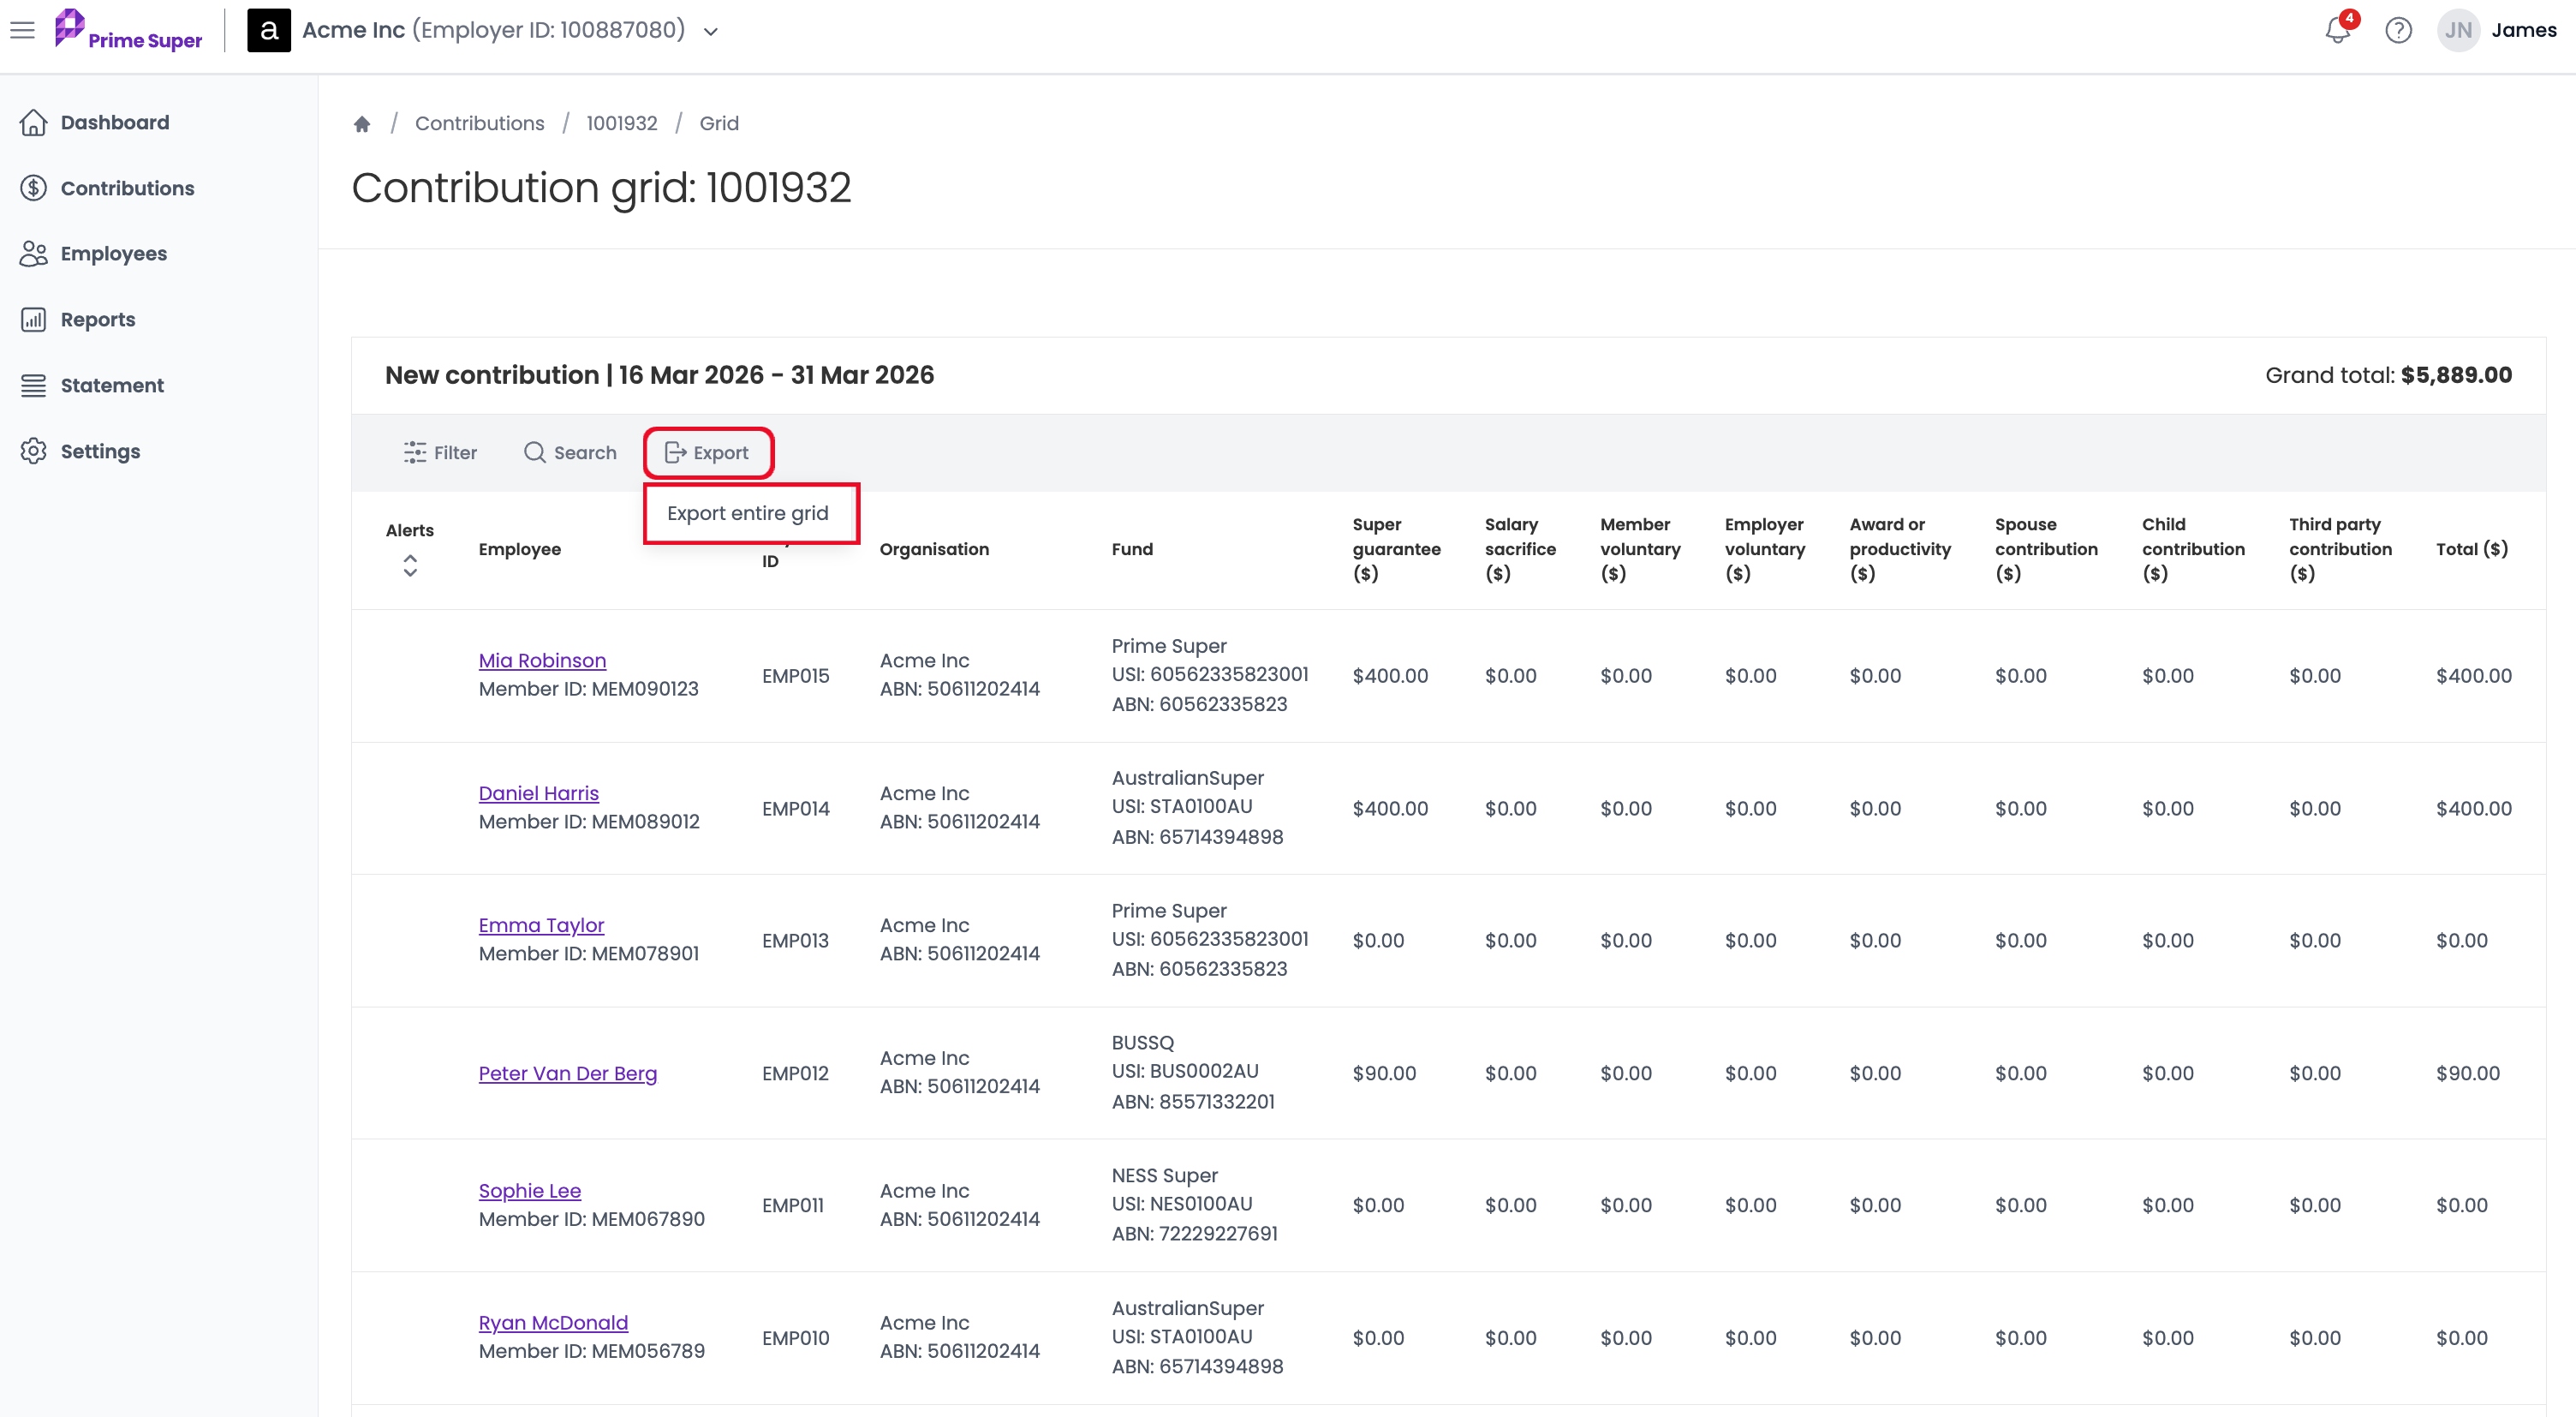Viewport: 2576px width, 1417px height.
Task: Click the Filter button
Action: (x=440, y=452)
